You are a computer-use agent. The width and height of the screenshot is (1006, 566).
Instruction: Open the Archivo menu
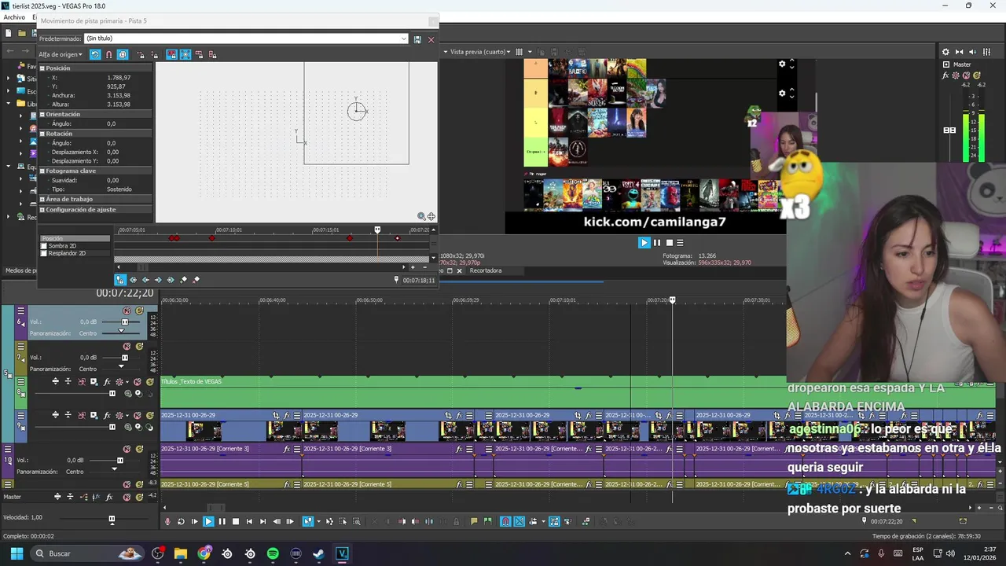click(14, 17)
